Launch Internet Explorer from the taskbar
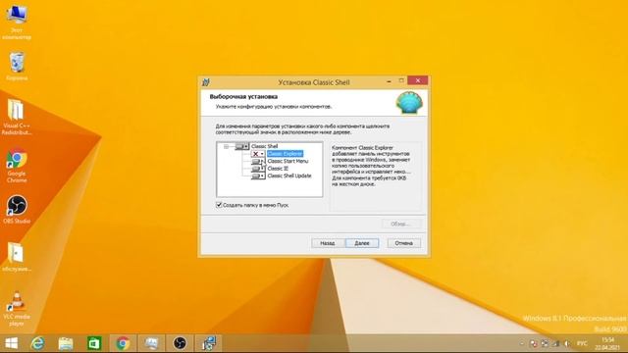The width and height of the screenshot is (628, 353). tap(38, 343)
